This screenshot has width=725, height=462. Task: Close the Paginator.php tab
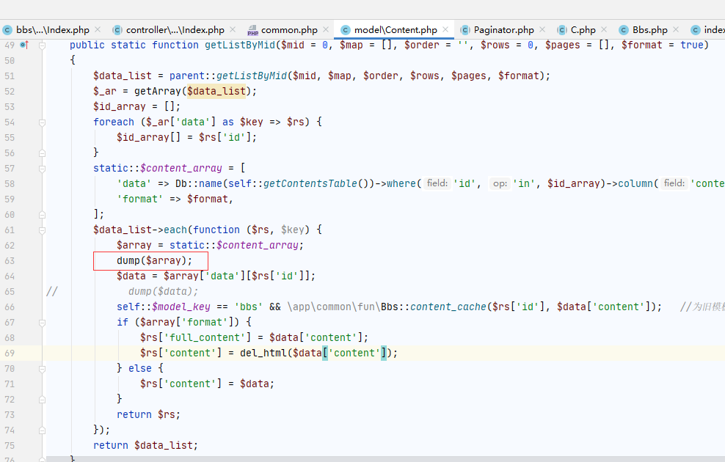click(x=542, y=30)
